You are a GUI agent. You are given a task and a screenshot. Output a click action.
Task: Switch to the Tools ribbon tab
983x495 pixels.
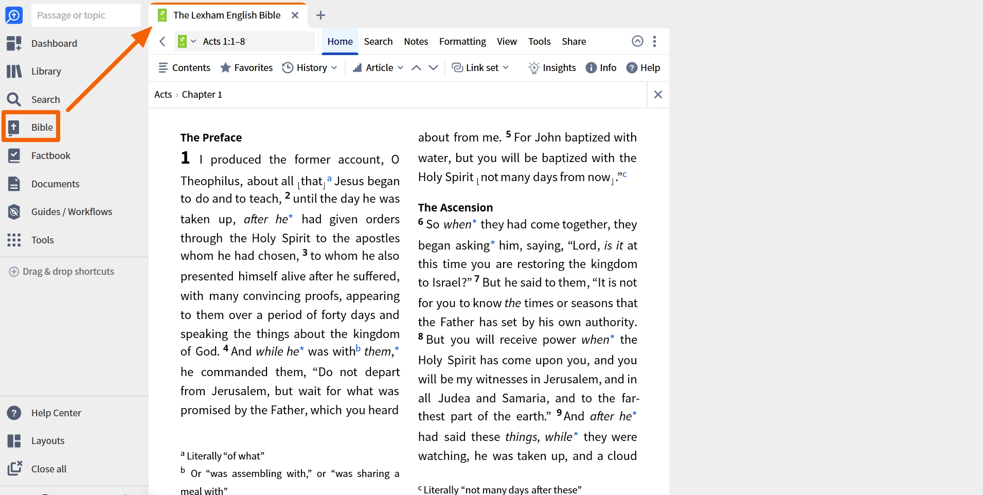click(539, 41)
